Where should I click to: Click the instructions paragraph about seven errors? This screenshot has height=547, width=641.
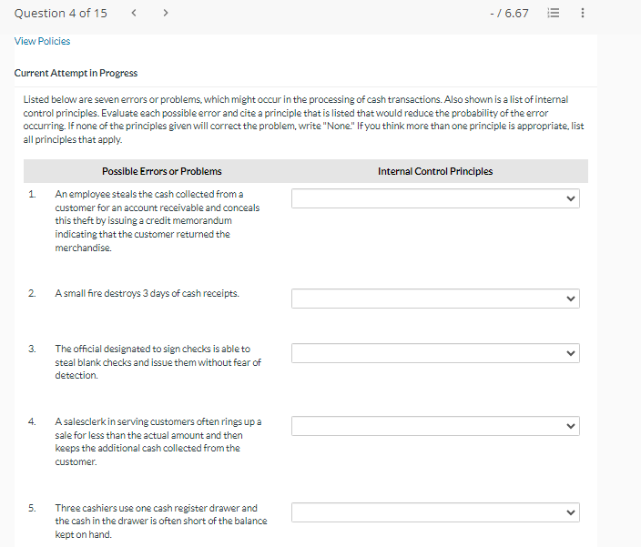pos(300,118)
